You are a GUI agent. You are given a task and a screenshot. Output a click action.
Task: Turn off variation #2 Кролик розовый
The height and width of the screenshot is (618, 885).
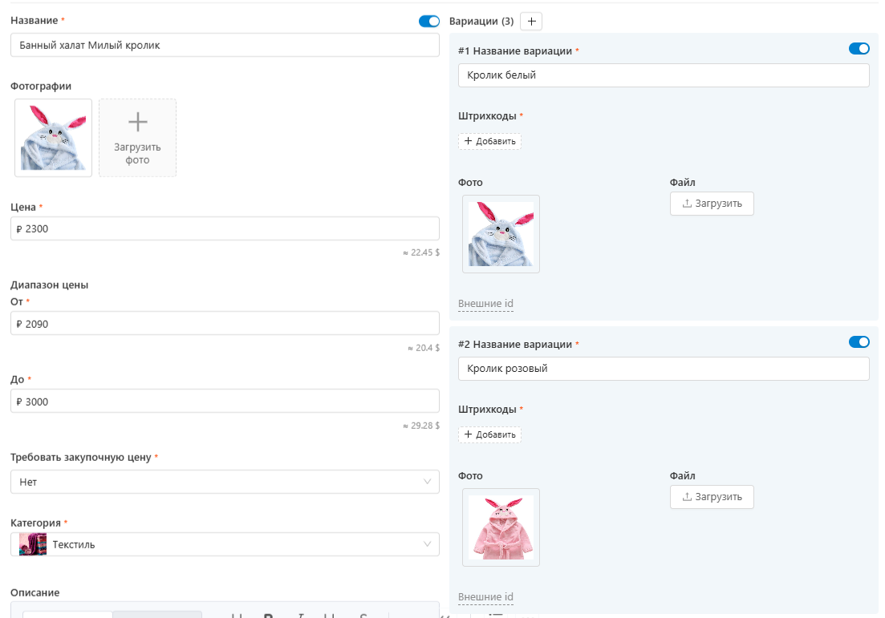859,341
